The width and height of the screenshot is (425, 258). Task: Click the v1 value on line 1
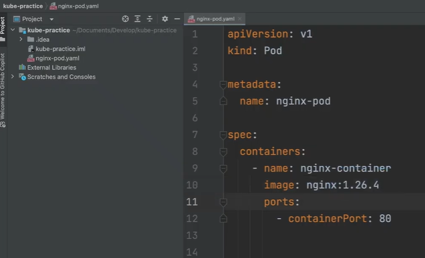pyautogui.click(x=306, y=34)
